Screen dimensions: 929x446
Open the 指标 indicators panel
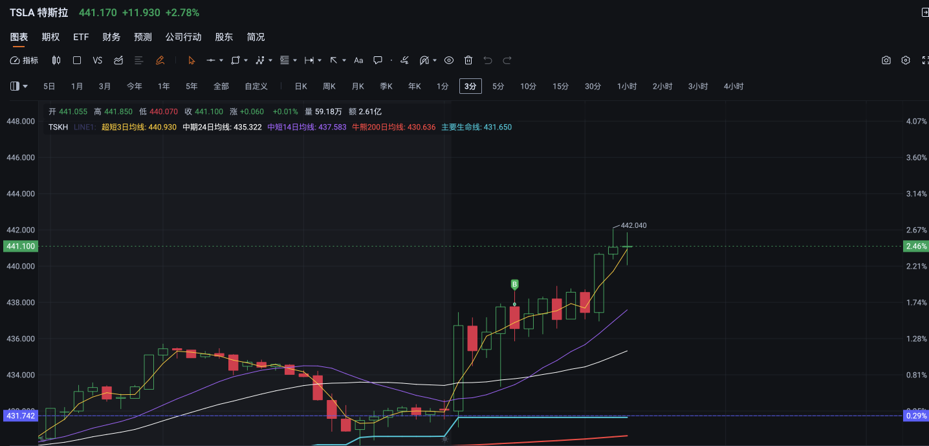25,60
